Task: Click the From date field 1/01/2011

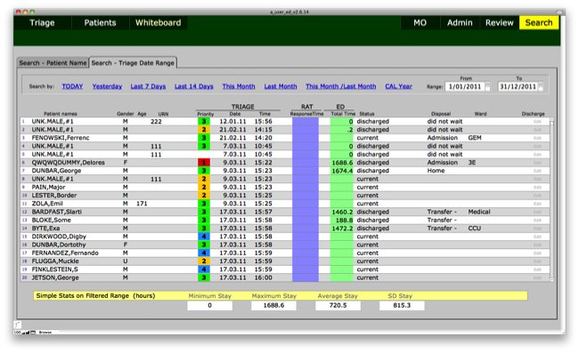Action: [x=465, y=87]
